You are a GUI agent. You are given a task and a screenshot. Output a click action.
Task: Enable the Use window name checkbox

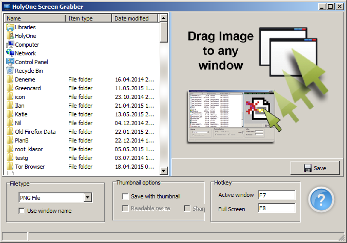click(22, 211)
